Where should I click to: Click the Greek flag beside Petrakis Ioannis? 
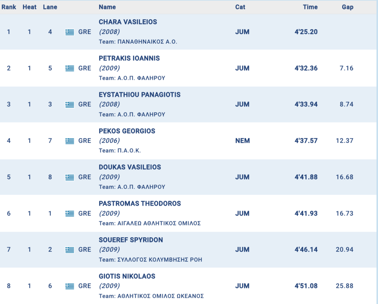click(70, 68)
